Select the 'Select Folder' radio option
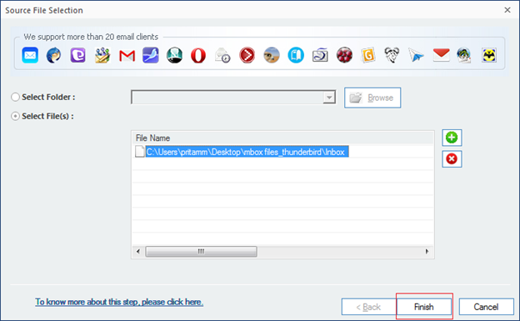 15,98
